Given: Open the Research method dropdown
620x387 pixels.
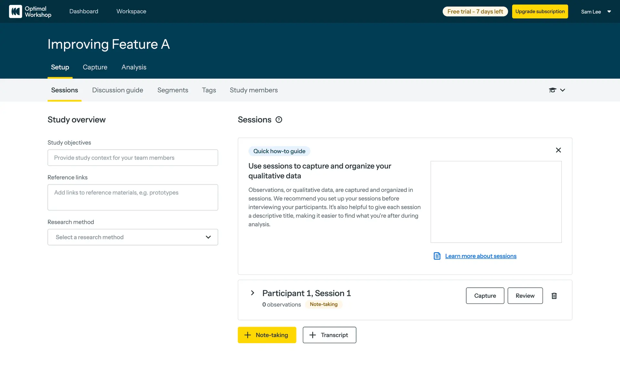Looking at the screenshot, I should (133, 237).
